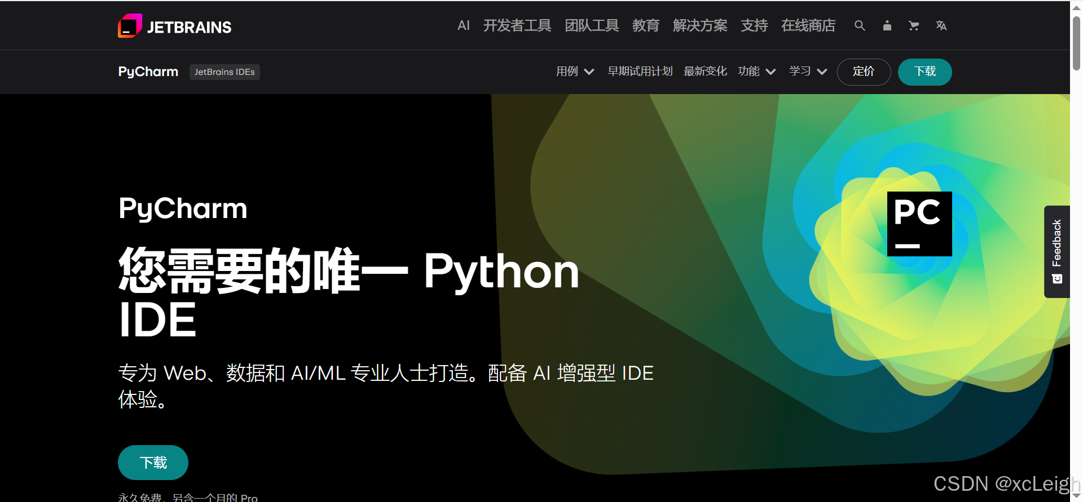Image resolution: width=1083 pixels, height=502 pixels.
Task: Open the Feedback side tab
Action: click(1057, 251)
